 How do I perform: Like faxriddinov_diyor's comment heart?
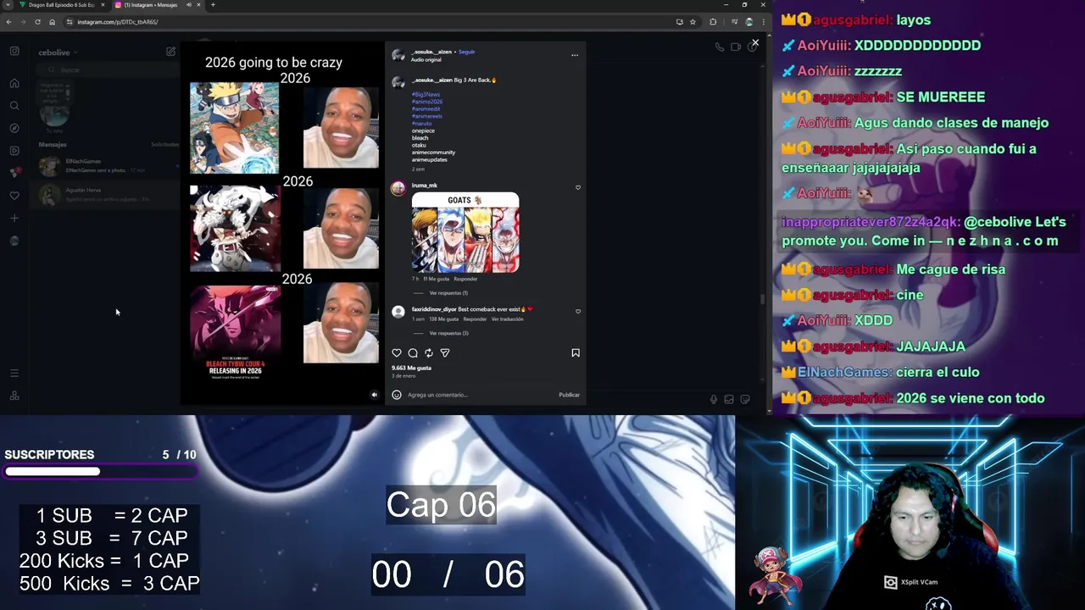pos(578,311)
